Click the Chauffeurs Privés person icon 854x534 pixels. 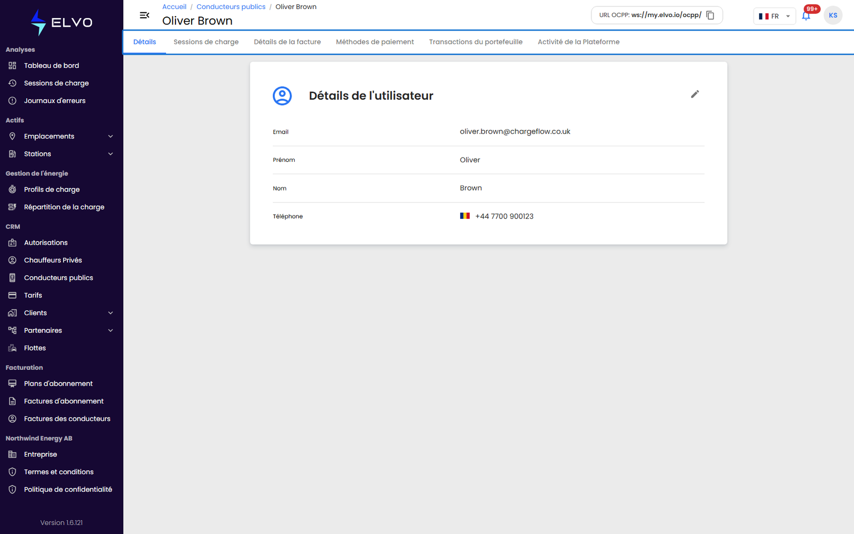[x=12, y=260]
